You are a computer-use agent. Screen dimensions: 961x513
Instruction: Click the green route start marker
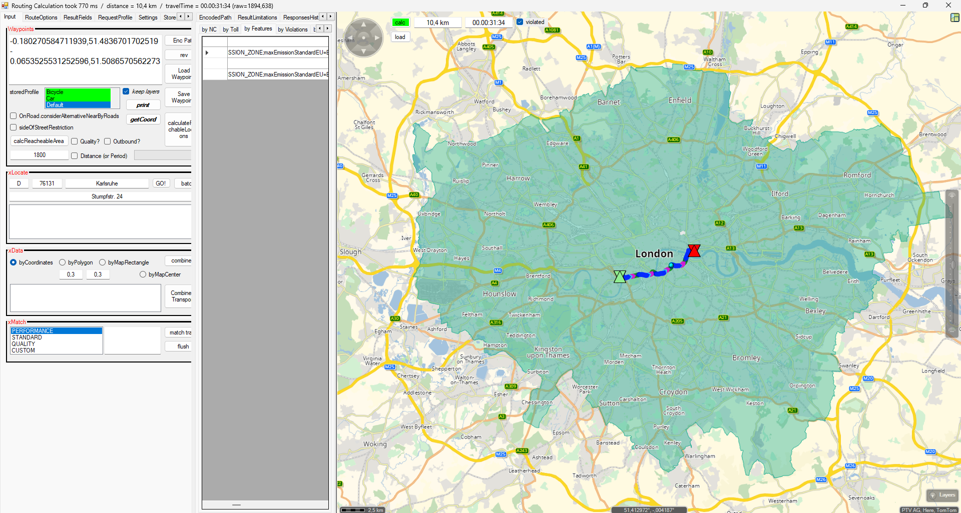click(620, 276)
